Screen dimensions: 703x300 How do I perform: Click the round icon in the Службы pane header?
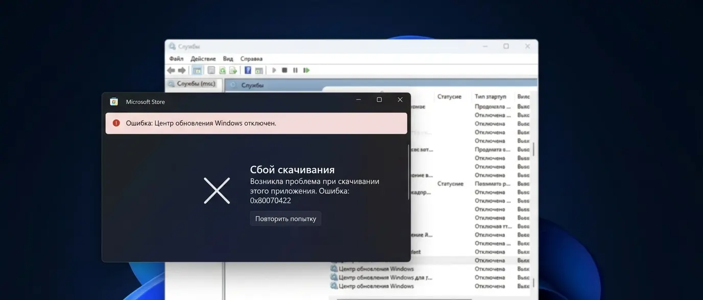coord(233,85)
